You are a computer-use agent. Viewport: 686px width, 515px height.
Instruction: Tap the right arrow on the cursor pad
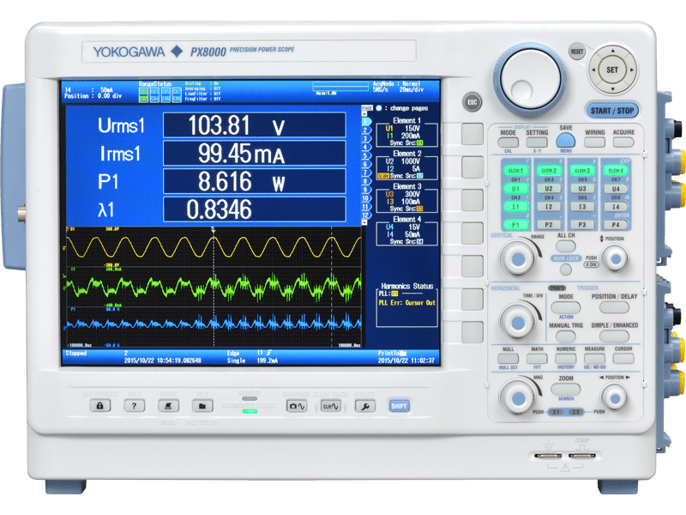[631, 70]
